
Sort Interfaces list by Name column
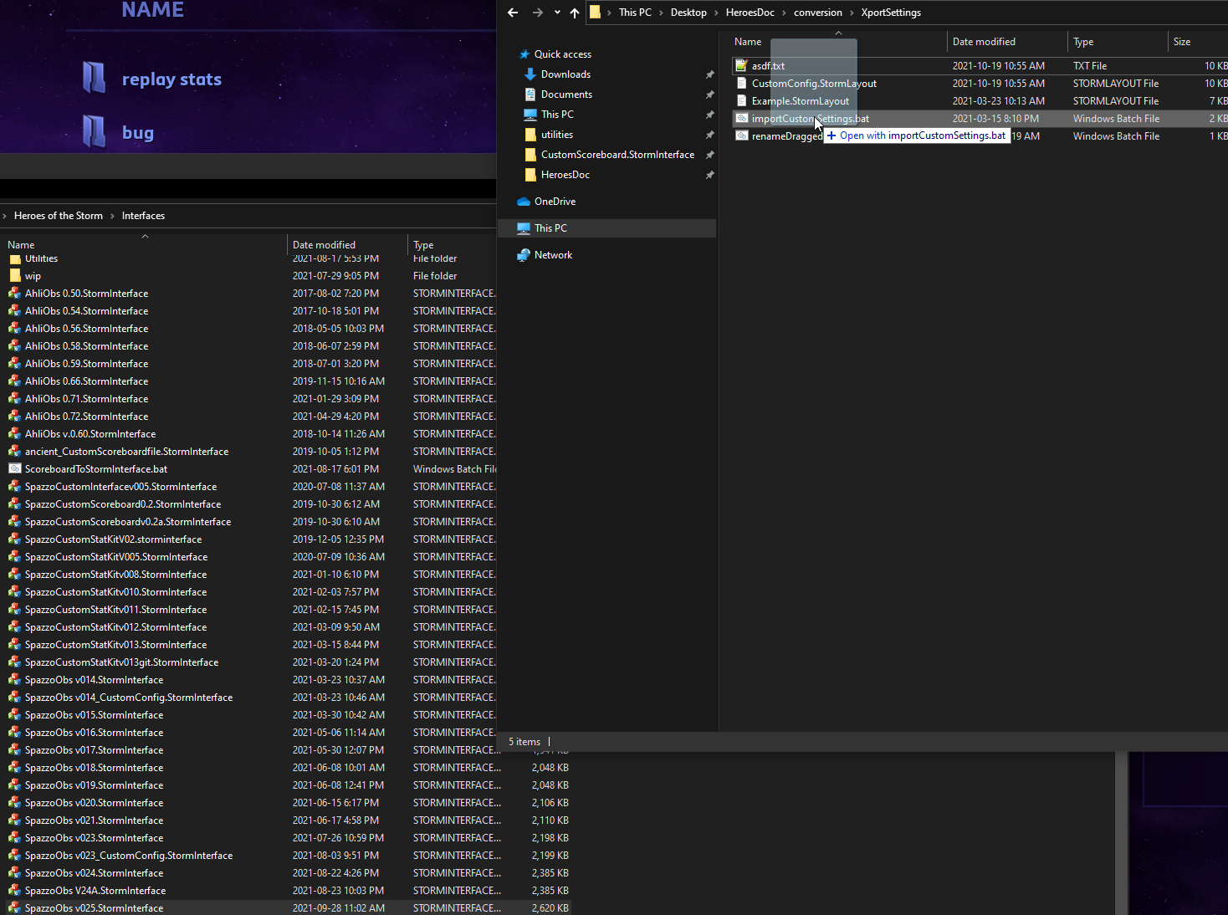tap(21, 245)
